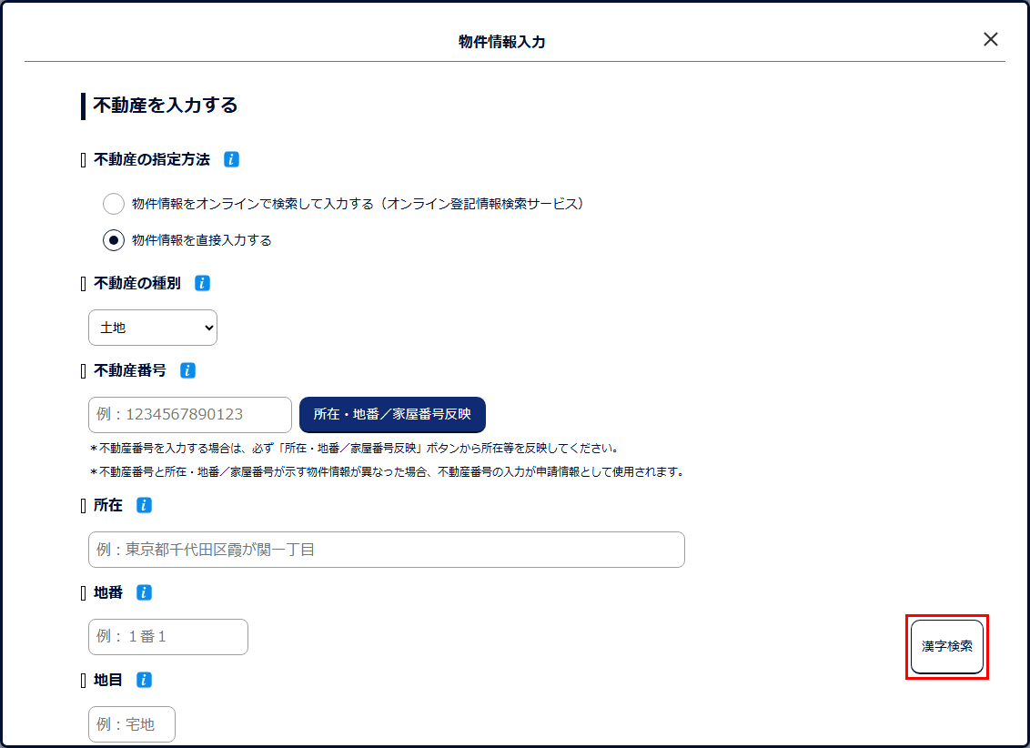
Task: Expand the 土地 property type dropdown
Action: pos(153,328)
